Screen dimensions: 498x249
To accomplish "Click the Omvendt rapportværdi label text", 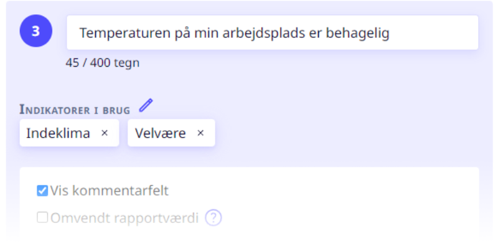I will [x=125, y=218].
